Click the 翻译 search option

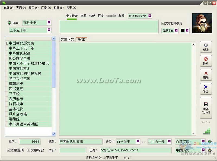(x=121, y=16)
